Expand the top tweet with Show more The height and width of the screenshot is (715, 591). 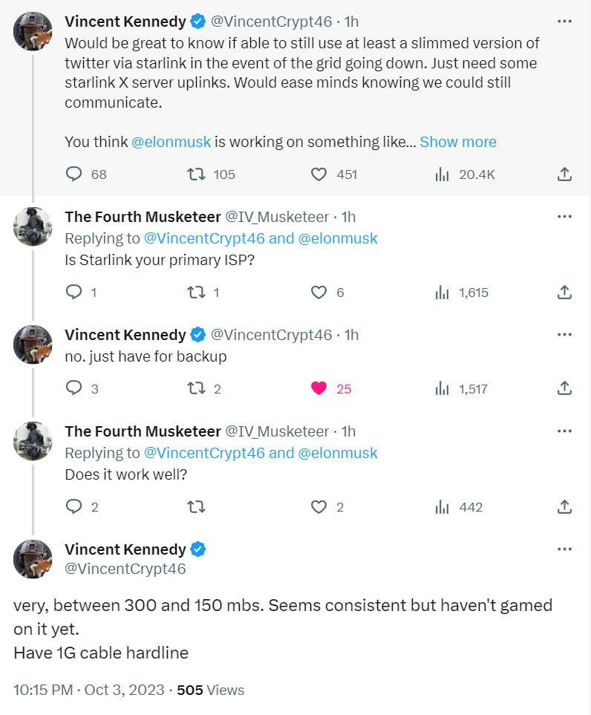point(457,142)
